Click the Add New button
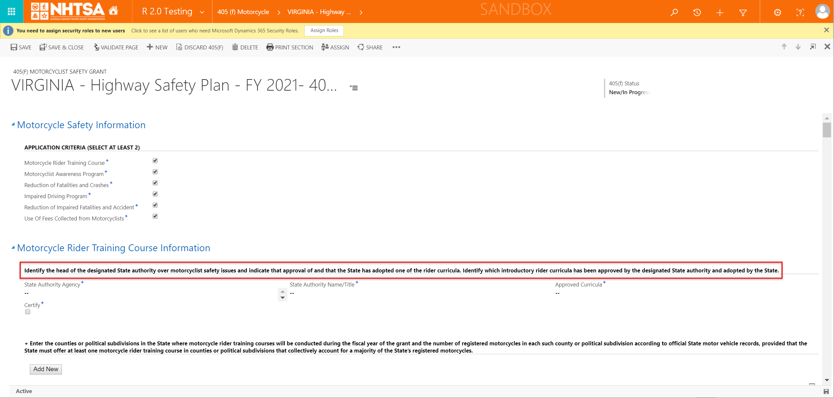This screenshot has height=398, width=834. pos(46,369)
